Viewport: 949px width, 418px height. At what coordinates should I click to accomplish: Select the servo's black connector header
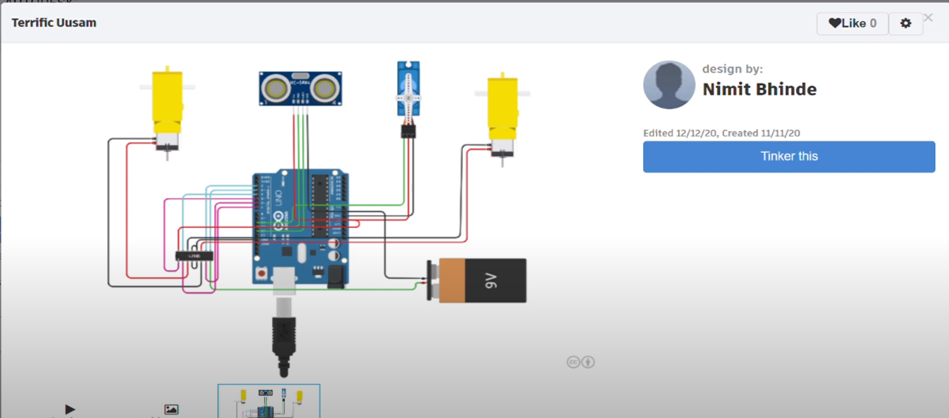(x=408, y=132)
